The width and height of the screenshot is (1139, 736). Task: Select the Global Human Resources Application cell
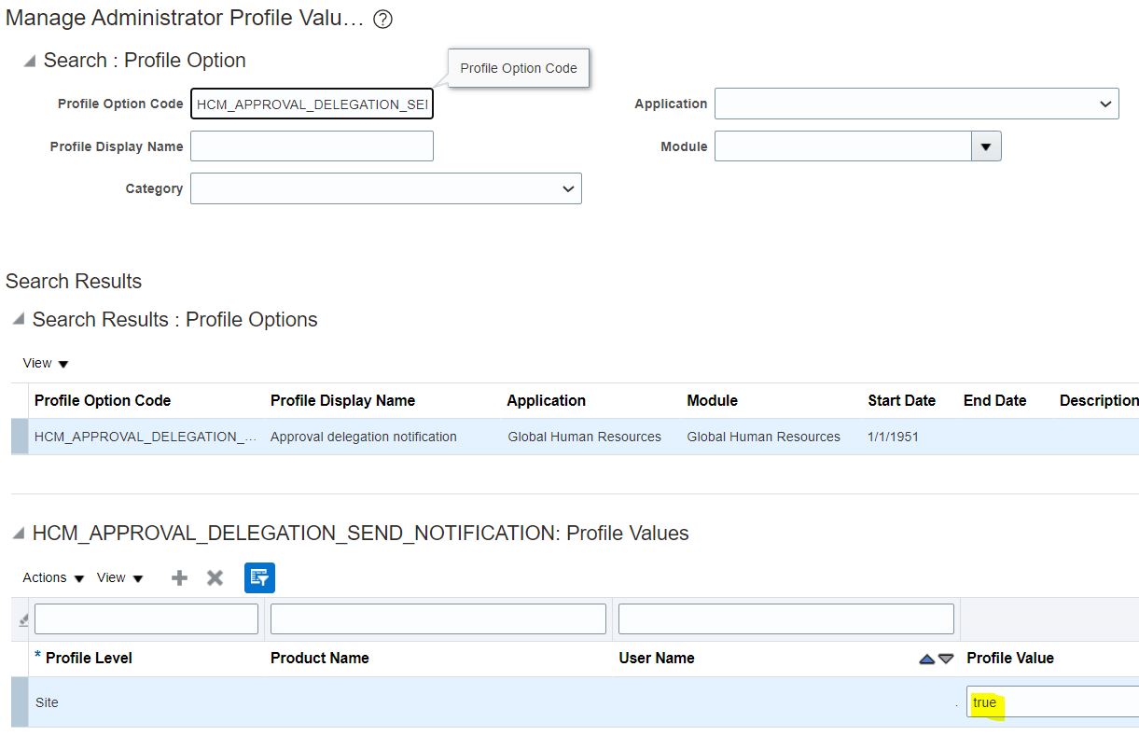(x=585, y=437)
